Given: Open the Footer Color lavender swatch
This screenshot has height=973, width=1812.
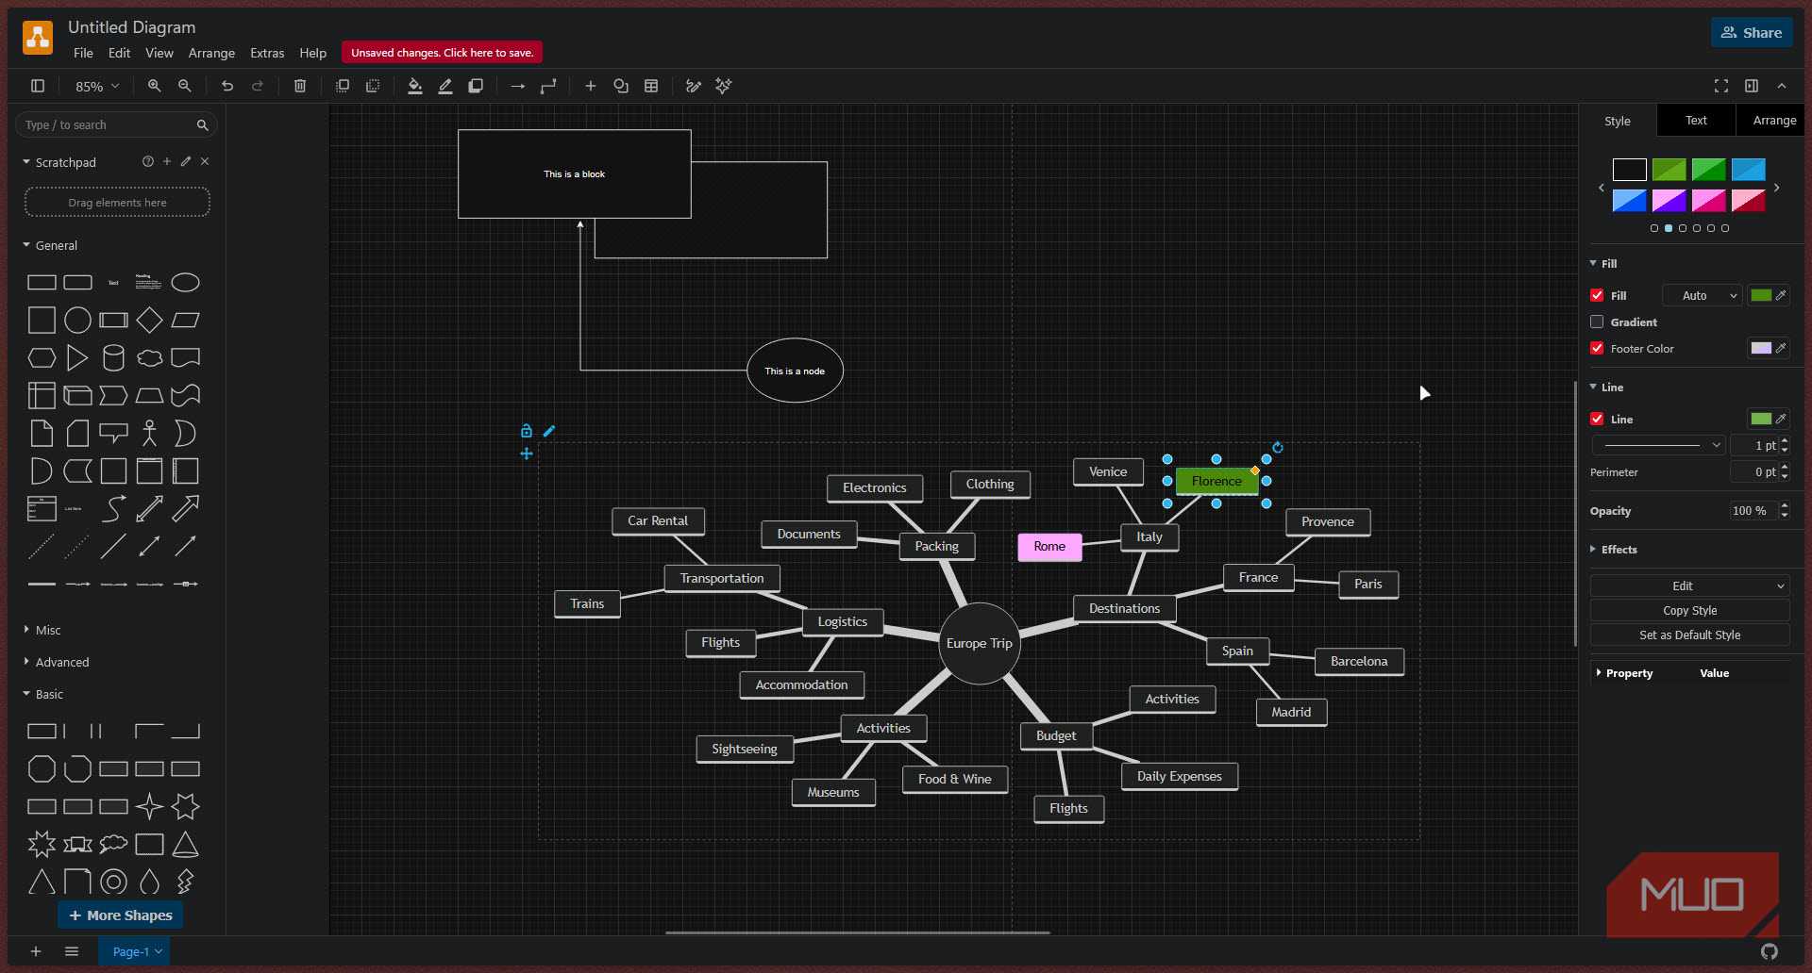Looking at the screenshot, I should [1761, 348].
